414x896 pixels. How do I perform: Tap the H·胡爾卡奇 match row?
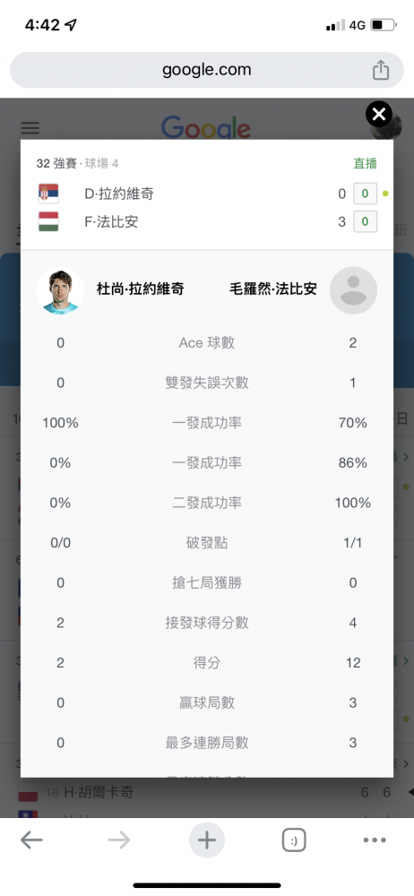[207, 792]
